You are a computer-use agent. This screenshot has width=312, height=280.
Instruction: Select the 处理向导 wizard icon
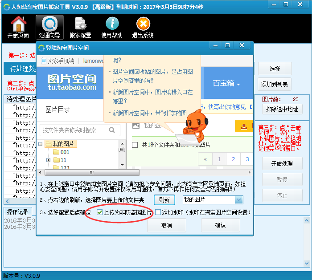click(x=49, y=27)
